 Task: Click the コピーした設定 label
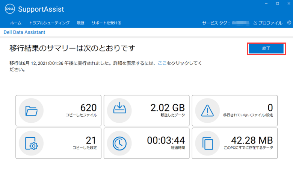click(85, 148)
